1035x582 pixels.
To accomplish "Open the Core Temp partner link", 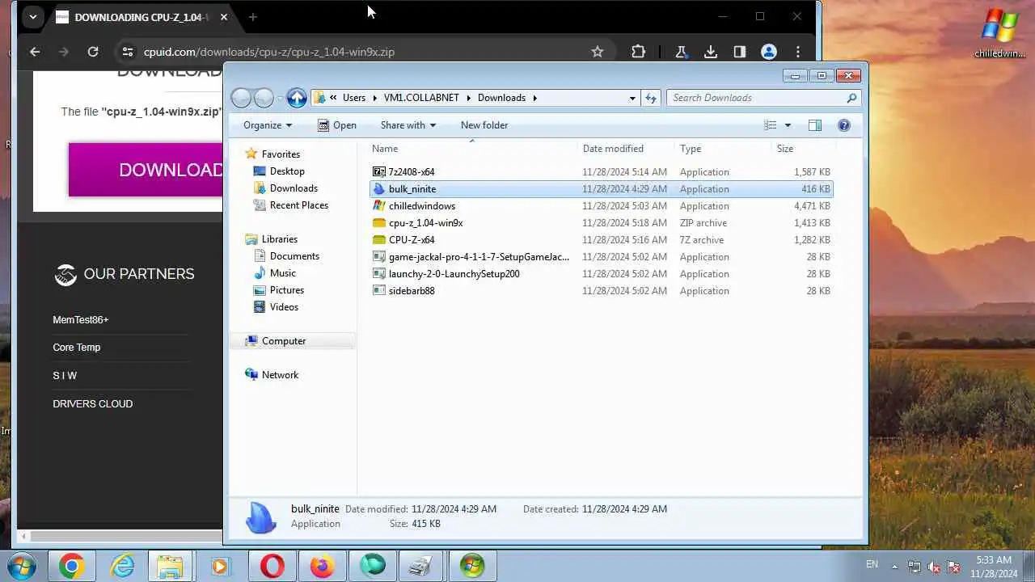I will click(77, 348).
